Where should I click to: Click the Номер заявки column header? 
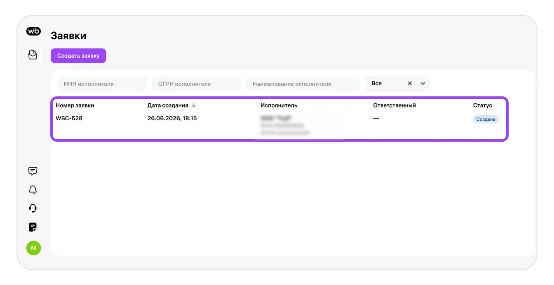pos(75,105)
